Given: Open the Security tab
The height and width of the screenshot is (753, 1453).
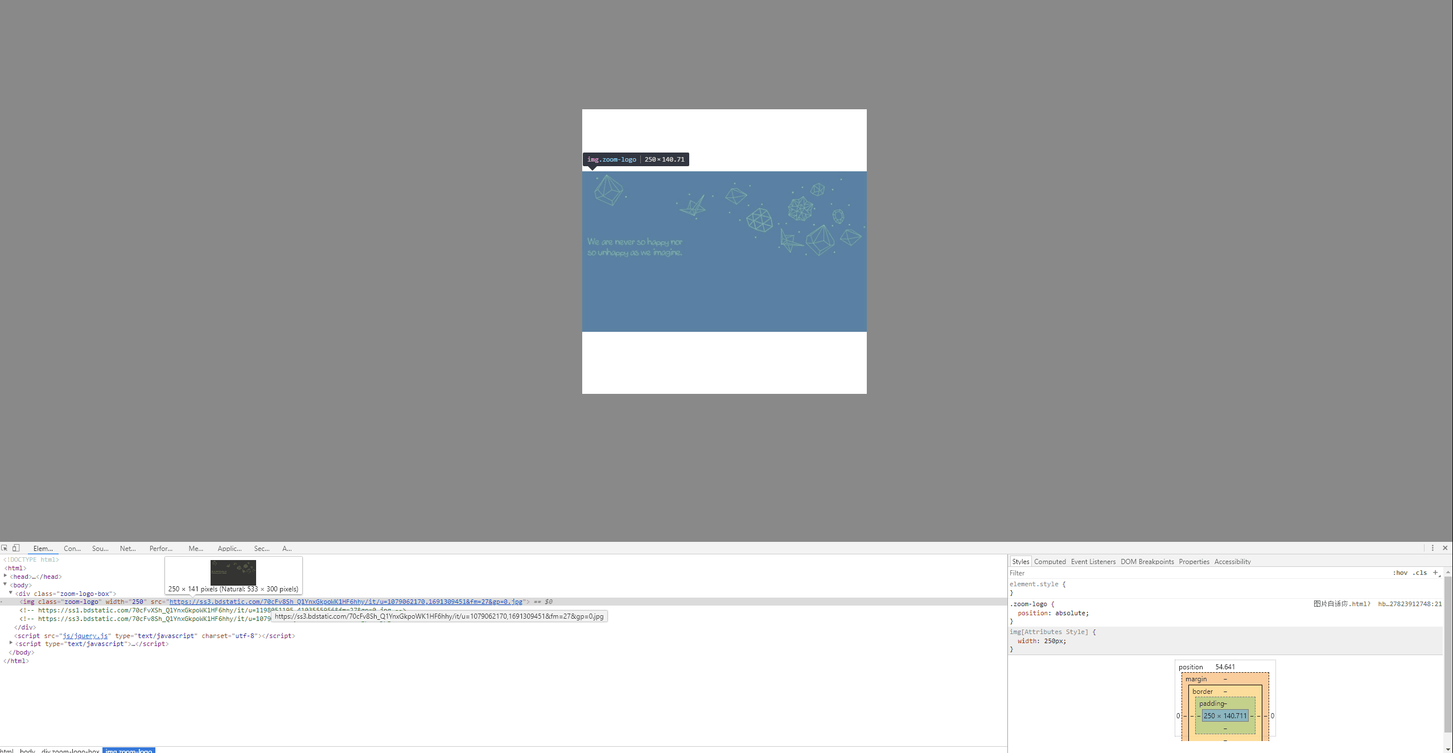Looking at the screenshot, I should (262, 549).
